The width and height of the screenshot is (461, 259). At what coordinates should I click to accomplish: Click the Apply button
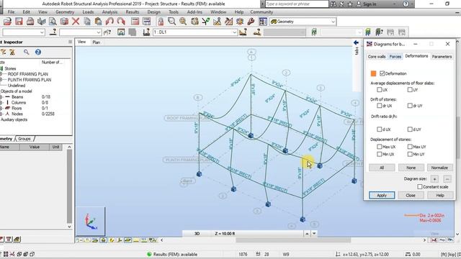point(382,195)
